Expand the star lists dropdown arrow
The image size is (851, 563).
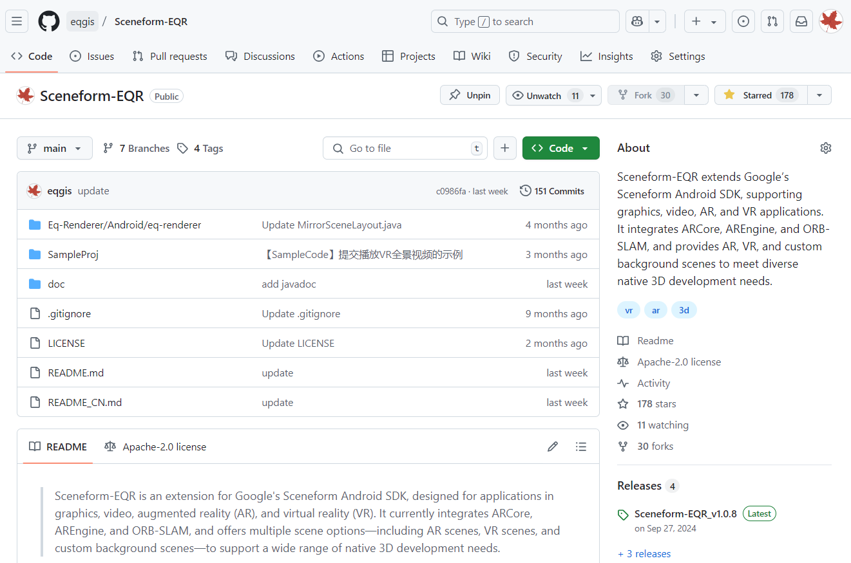coord(819,95)
